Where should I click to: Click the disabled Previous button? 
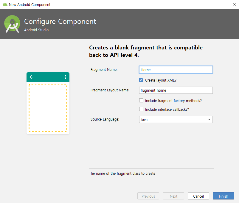point(148,196)
